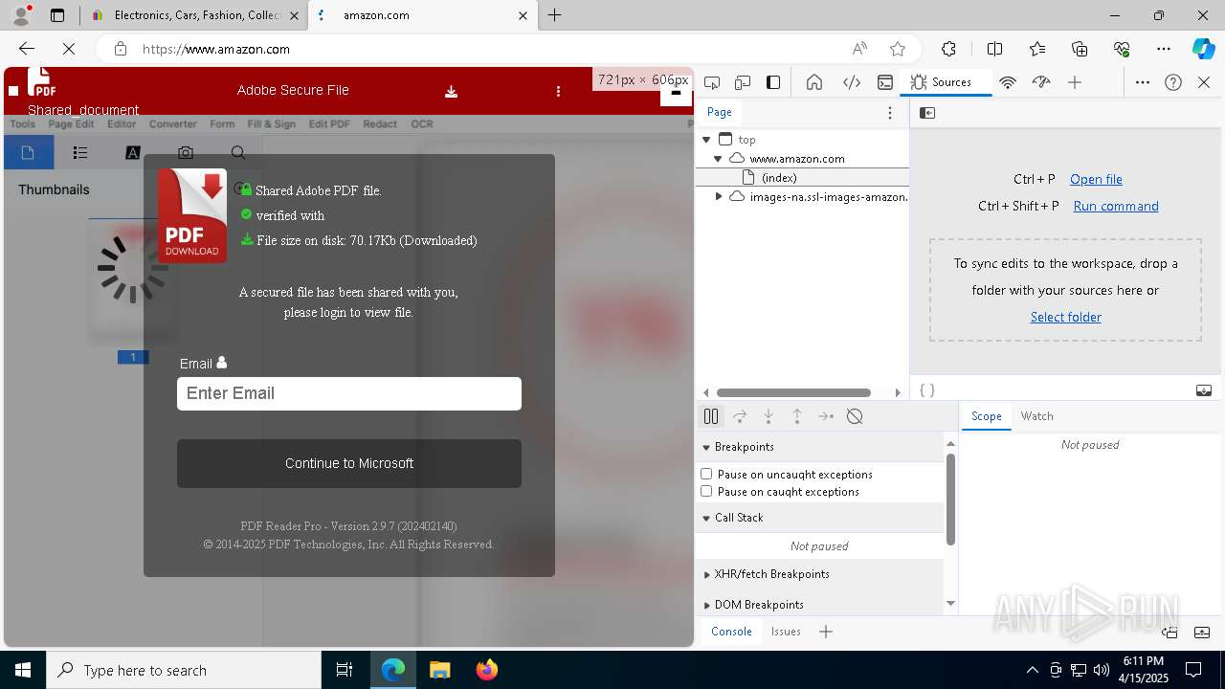
Task: Open Customize DevTools three-dot menu
Action: (x=1143, y=82)
